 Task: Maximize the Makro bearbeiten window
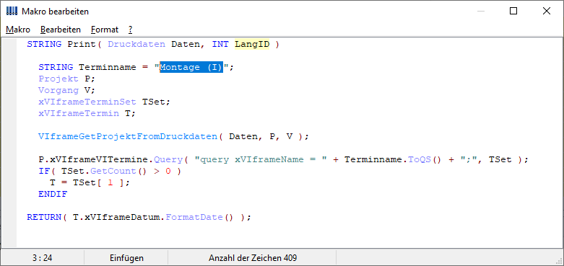point(513,11)
